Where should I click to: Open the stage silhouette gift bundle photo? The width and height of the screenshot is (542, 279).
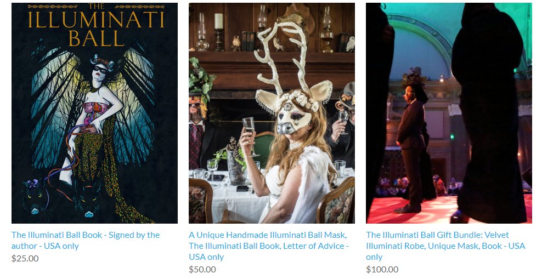449,113
